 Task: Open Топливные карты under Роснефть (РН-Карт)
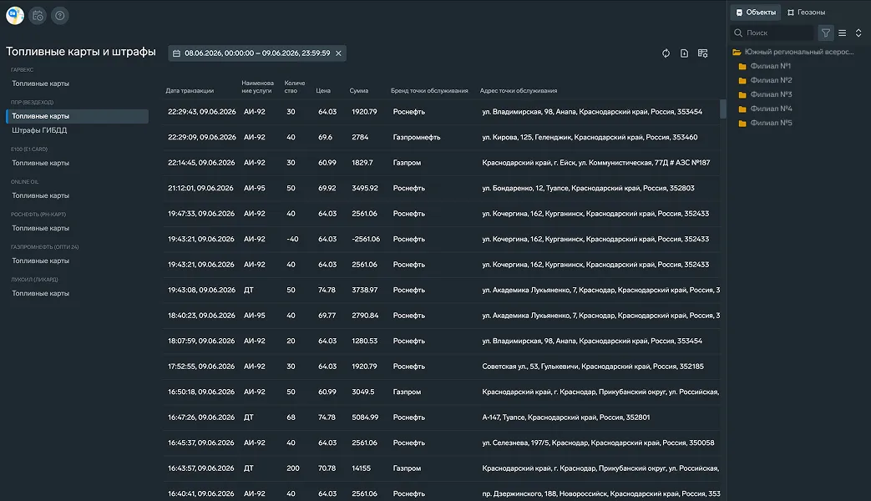pyautogui.click(x=41, y=228)
